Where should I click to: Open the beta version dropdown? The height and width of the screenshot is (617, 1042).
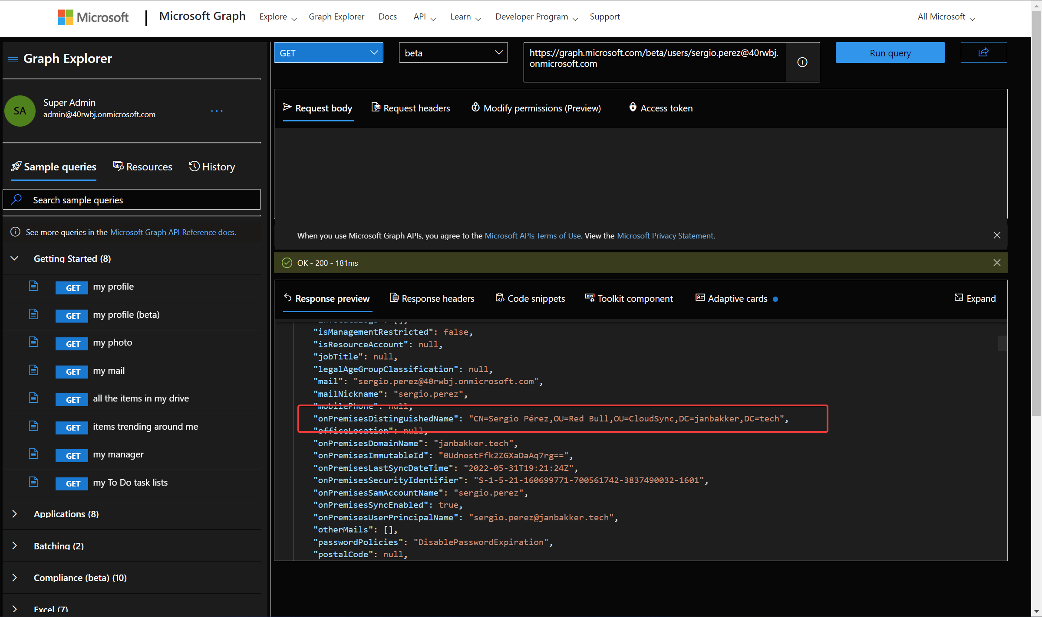(453, 53)
